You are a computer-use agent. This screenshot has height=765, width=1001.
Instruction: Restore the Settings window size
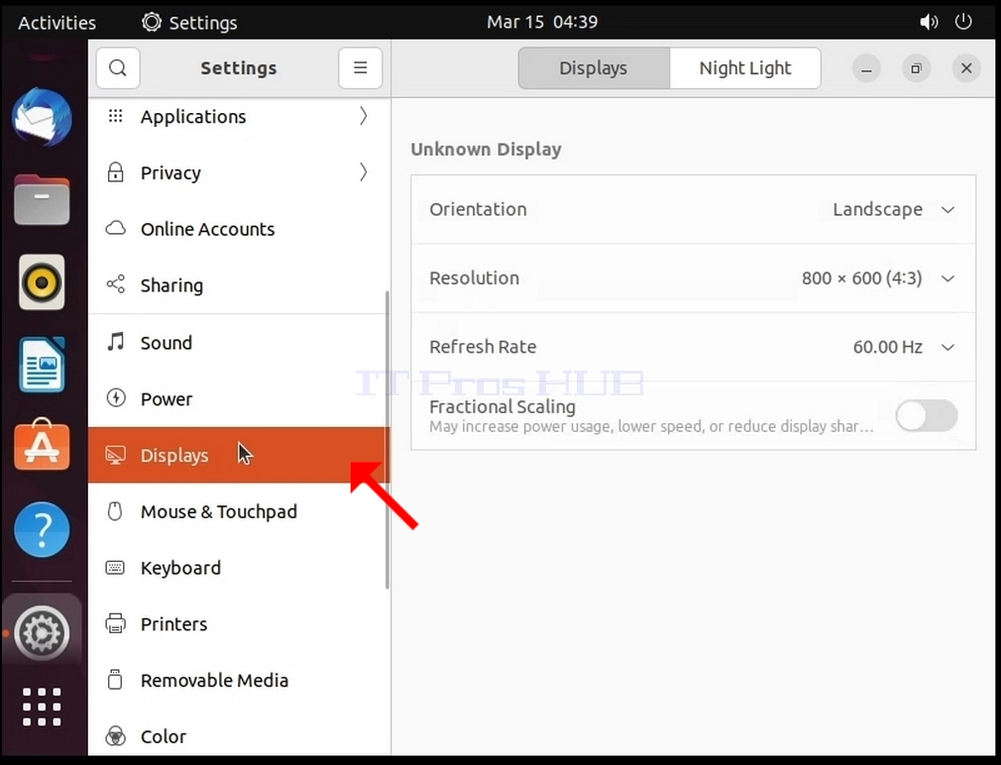point(916,68)
